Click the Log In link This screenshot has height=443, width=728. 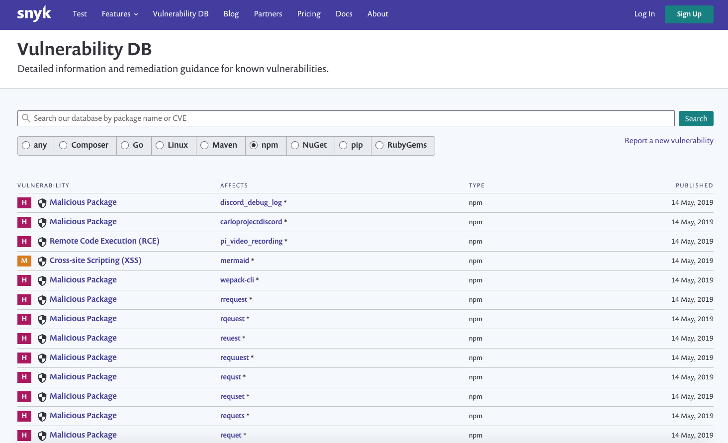(644, 14)
